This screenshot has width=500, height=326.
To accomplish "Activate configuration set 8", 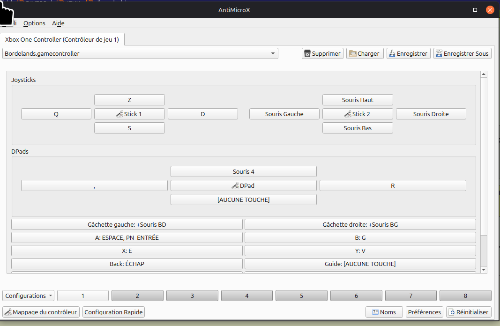I will click(x=465, y=296).
